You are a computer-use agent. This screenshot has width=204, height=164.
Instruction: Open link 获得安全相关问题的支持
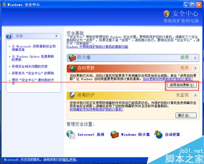click(x=29, y=66)
